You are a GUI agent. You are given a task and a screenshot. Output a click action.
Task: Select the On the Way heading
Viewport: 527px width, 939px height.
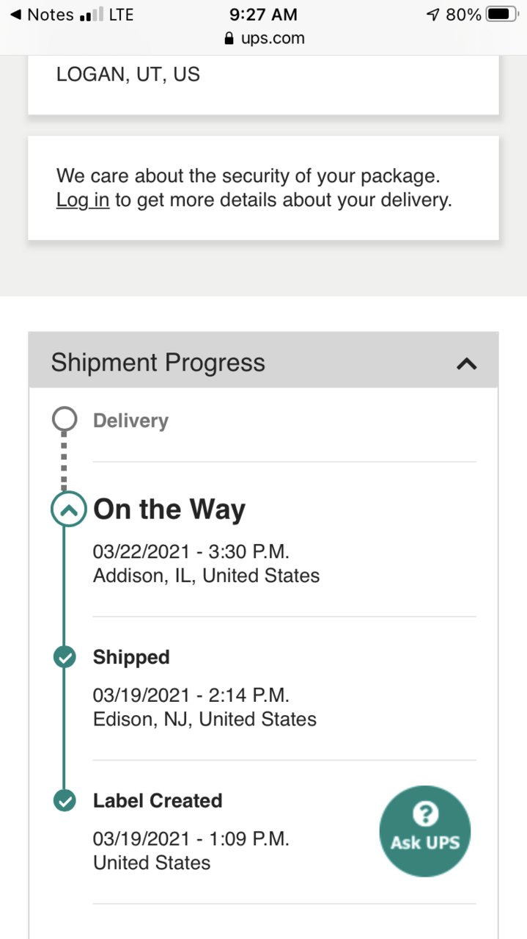click(x=169, y=510)
